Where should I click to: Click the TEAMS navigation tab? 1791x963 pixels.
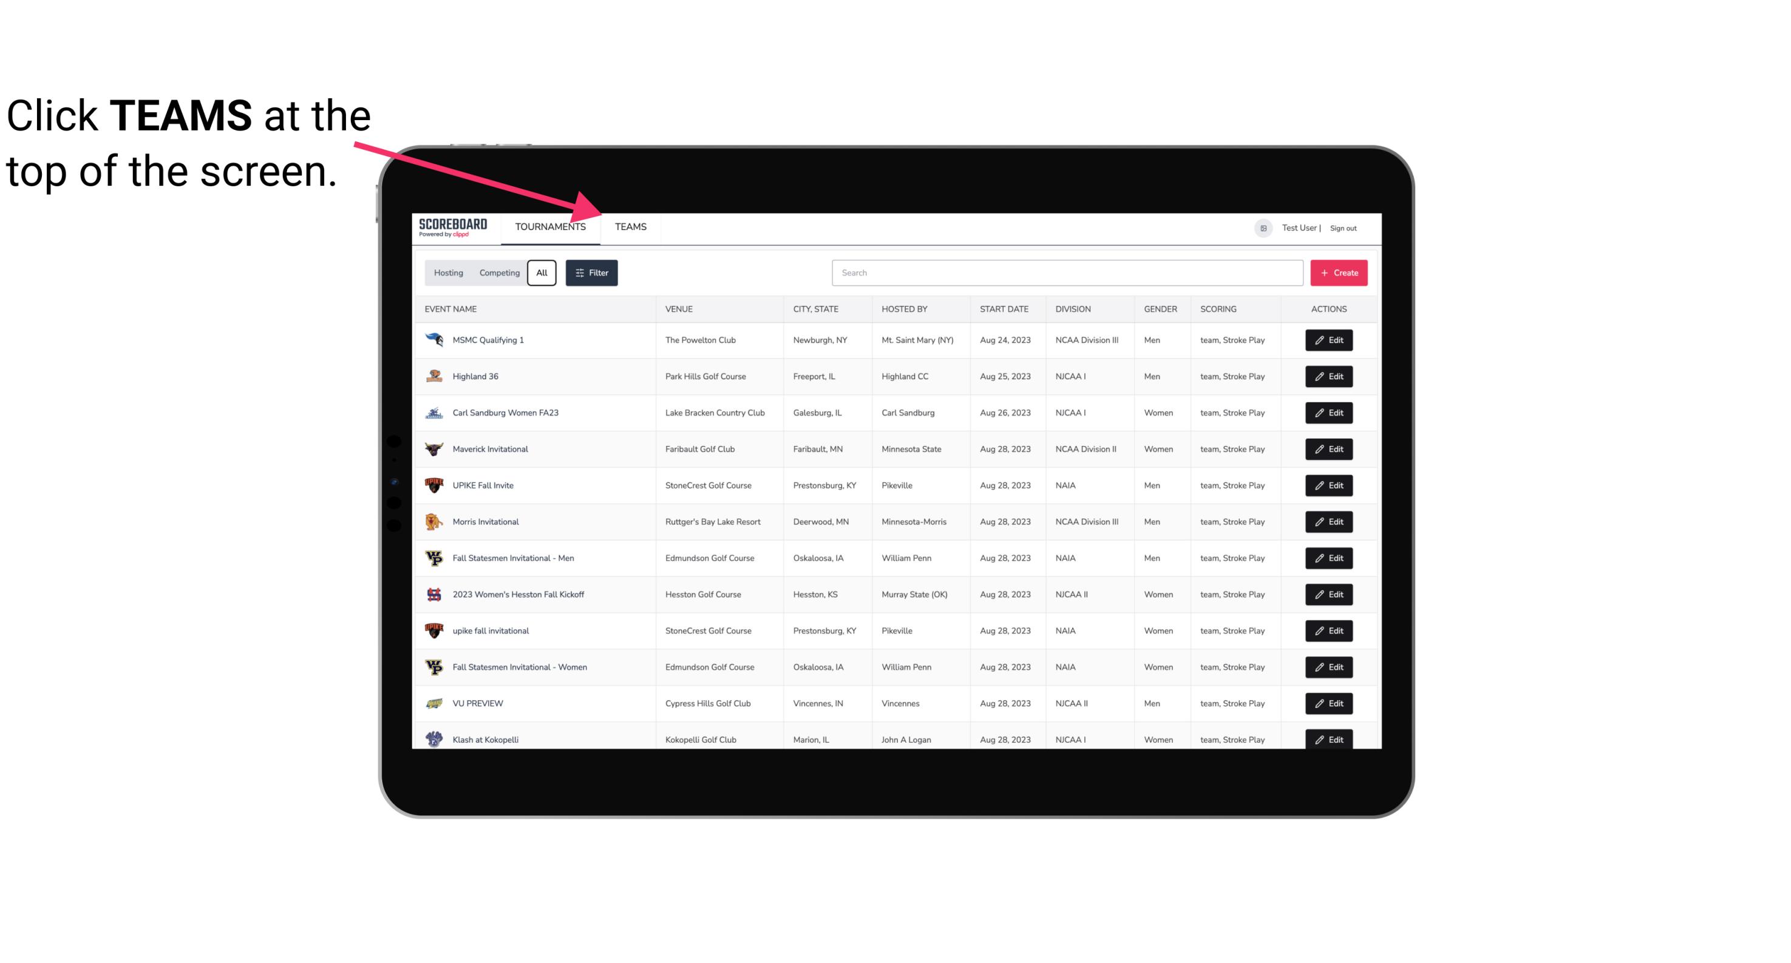tap(628, 228)
